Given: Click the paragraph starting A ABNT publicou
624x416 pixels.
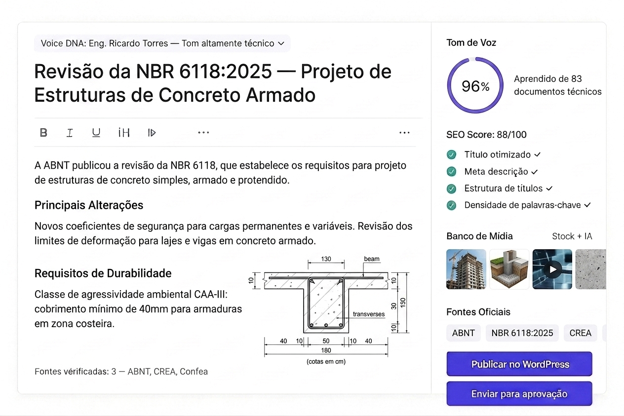Looking at the screenshot, I should click(221, 173).
